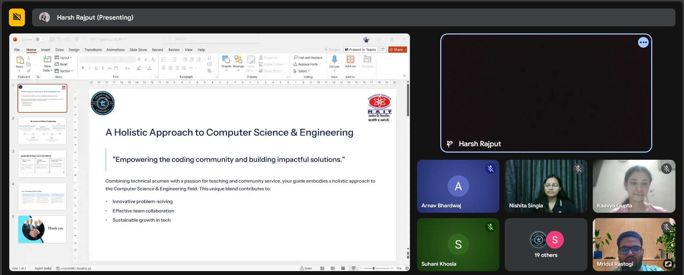Toggle Arnav Bhardwaj's muted mic icon
Viewport: 684px width, 275px height.
[490, 169]
